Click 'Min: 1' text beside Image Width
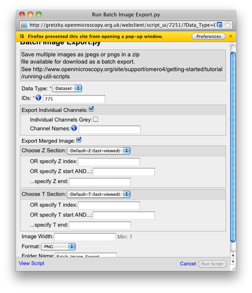 [125, 237]
